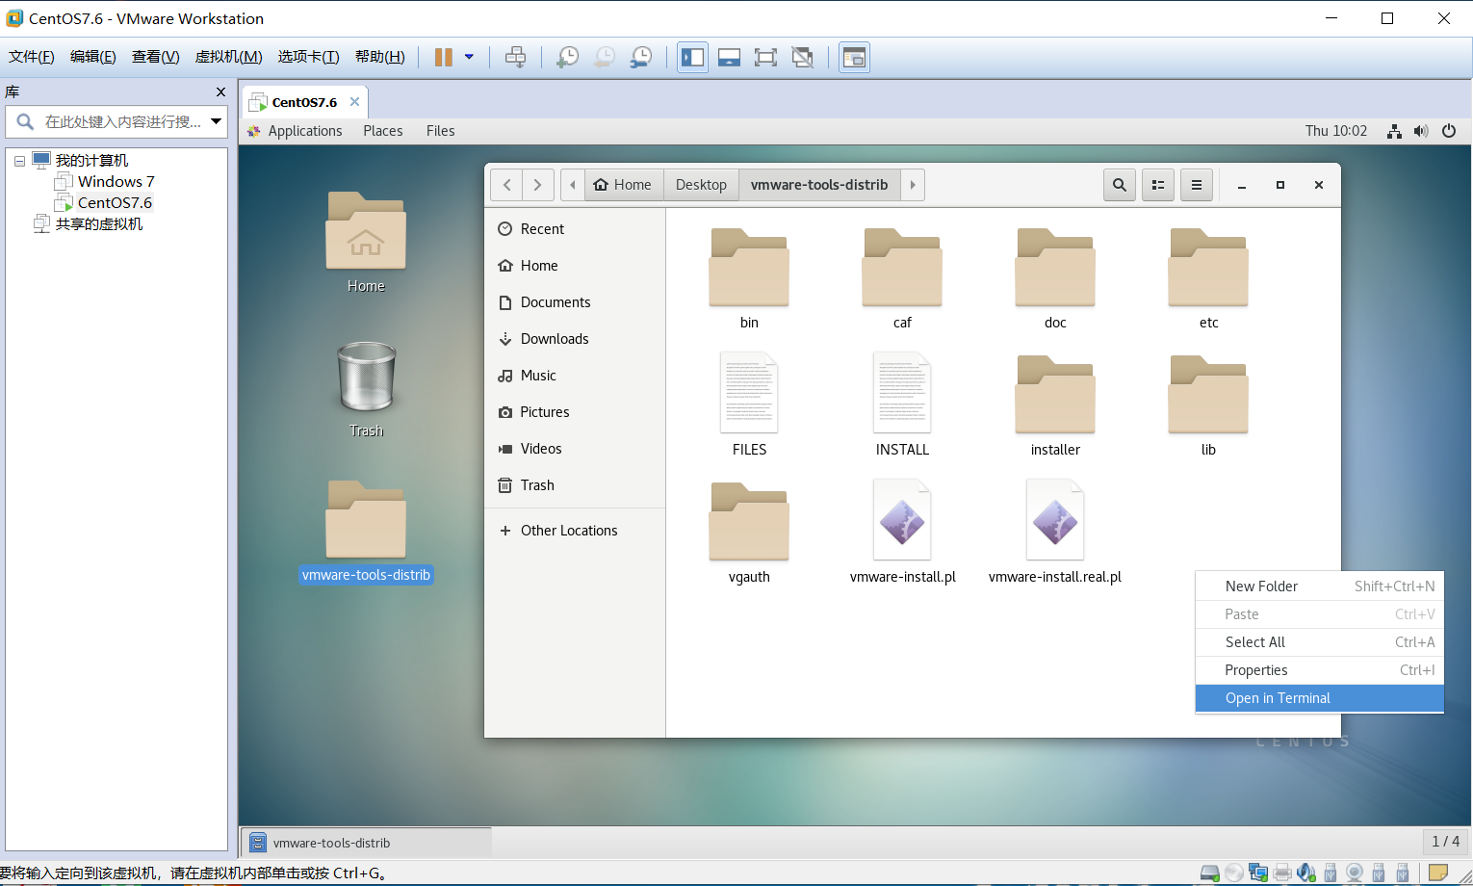The width and height of the screenshot is (1473, 886).
Task: Go back in the file manager
Action: click(x=506, y=185)
